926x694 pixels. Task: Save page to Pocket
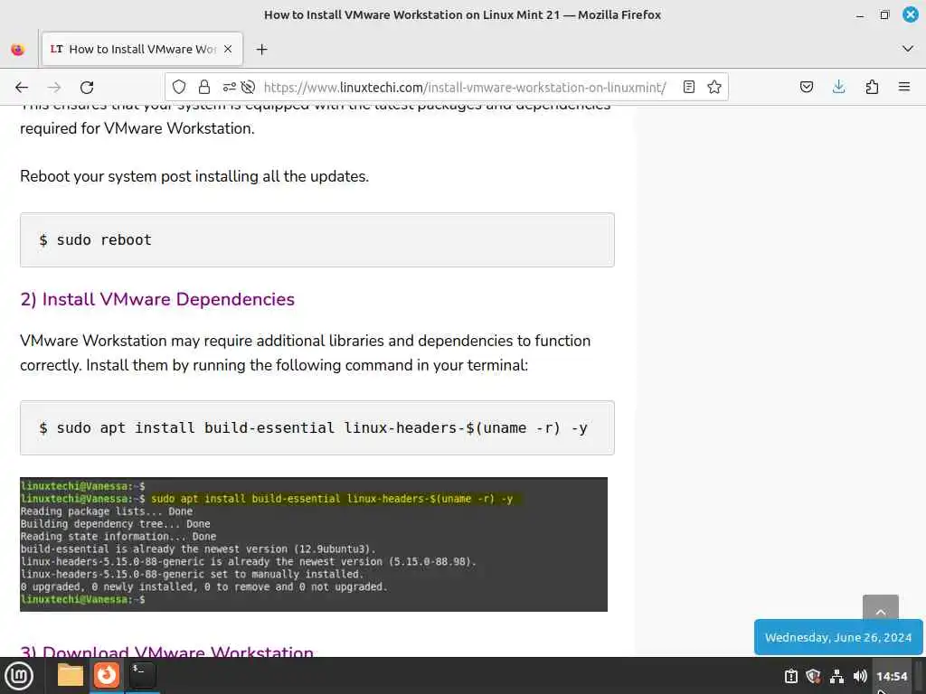click(x=806, y=88)
